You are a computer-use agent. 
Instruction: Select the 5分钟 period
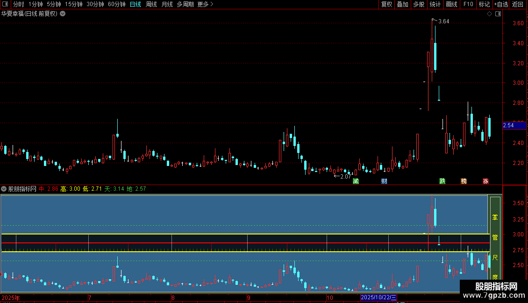tap(54, 4)
